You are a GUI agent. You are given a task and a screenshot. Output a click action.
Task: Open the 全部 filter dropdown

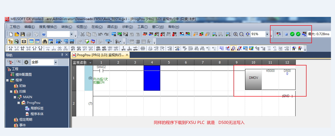point(56,62)
